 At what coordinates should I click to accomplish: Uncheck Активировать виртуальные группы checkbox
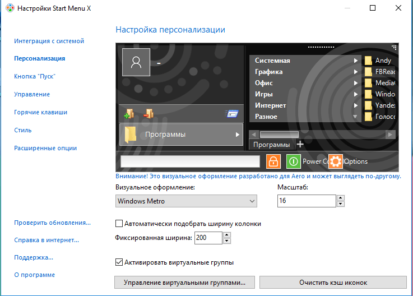(x=119, y=262)
